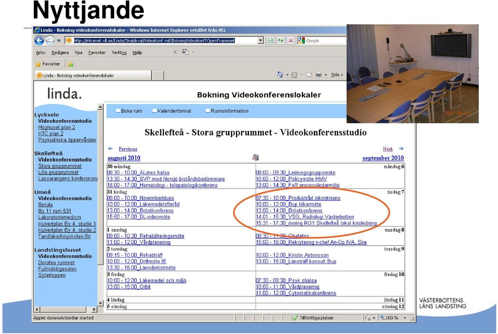The height and width of the screenshot is (334, 498).
Task: Click the globe page icon beside menus
Action: 185,52
